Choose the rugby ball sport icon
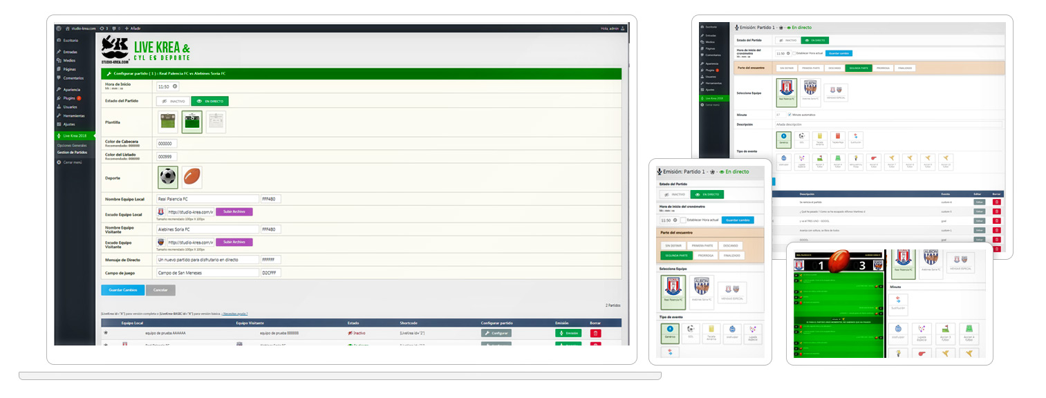Image resolution: width=1046 pixels, height=398 pixels. click(192, 177)
